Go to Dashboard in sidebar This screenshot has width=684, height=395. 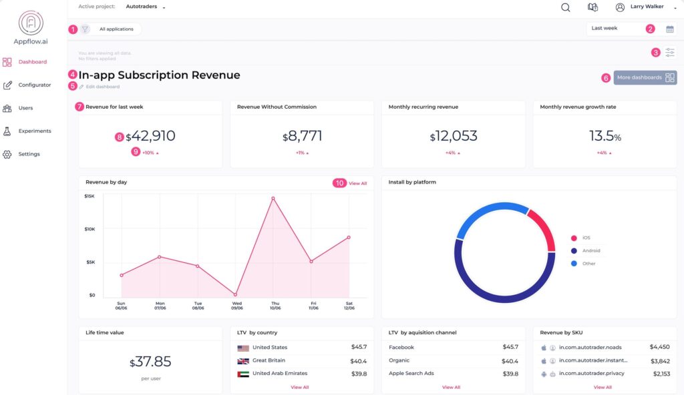click(x=33, y=62)
